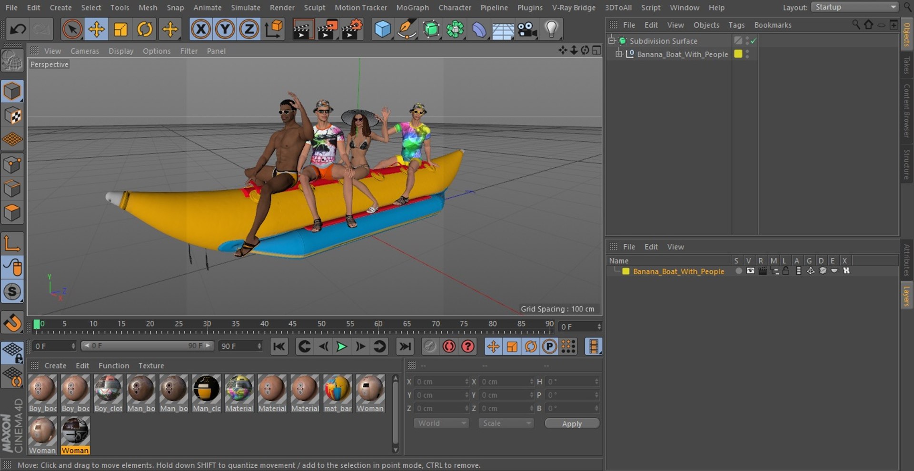Activate the Rotate tool

click(145, 29)
